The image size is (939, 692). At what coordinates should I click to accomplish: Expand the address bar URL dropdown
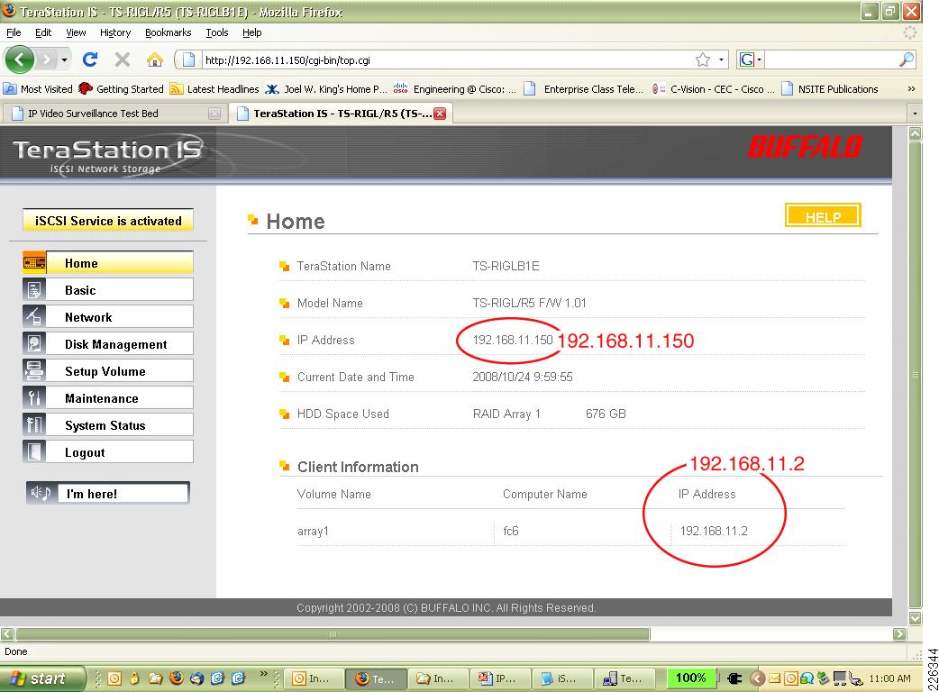(722, 59)
